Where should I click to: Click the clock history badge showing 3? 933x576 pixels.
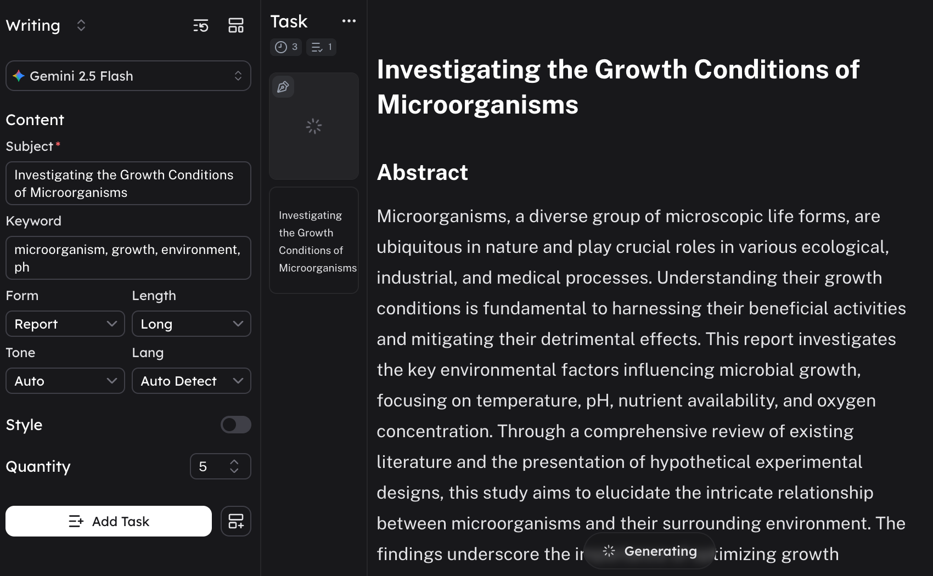(286, 47)
